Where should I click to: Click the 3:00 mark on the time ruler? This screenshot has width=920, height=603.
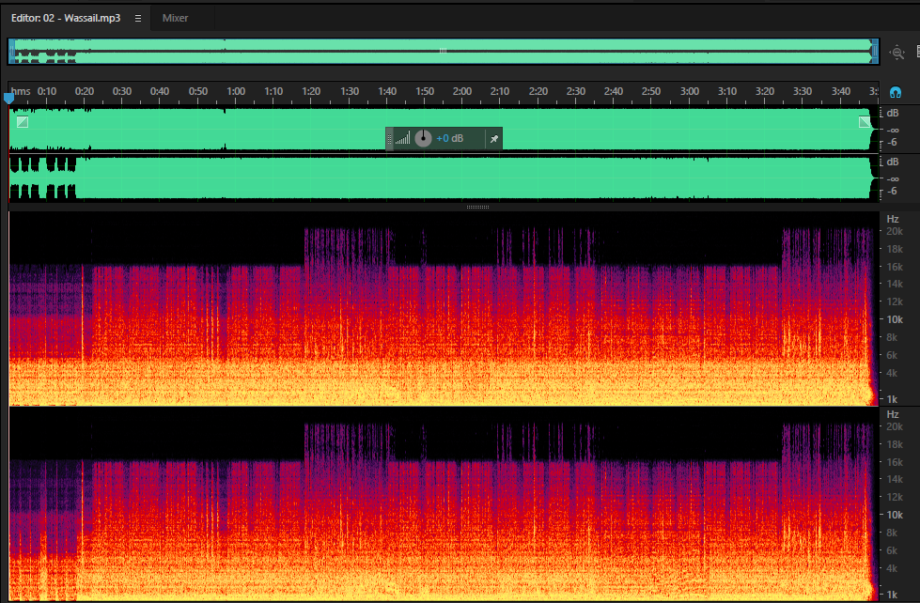pos(690,91)
